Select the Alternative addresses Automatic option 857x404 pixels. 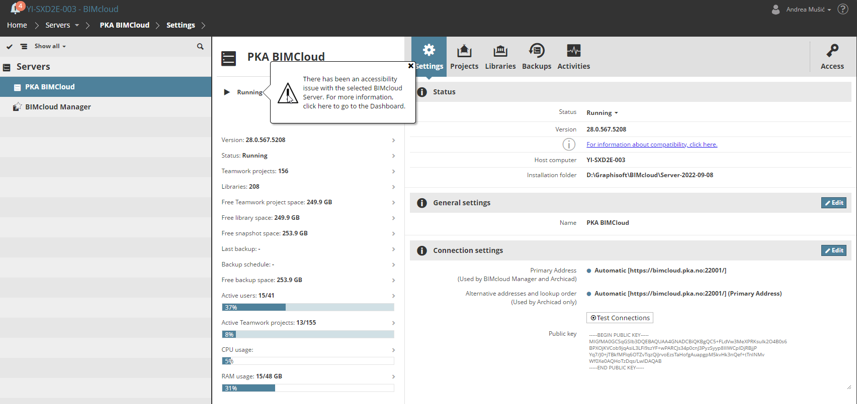tap(589, 294)
